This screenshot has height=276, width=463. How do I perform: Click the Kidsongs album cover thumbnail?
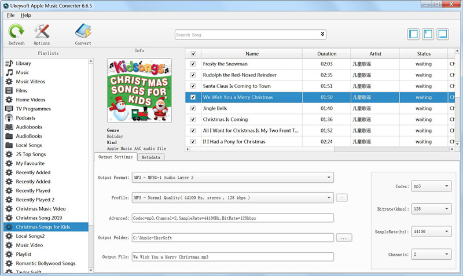(x=139, y=90)
